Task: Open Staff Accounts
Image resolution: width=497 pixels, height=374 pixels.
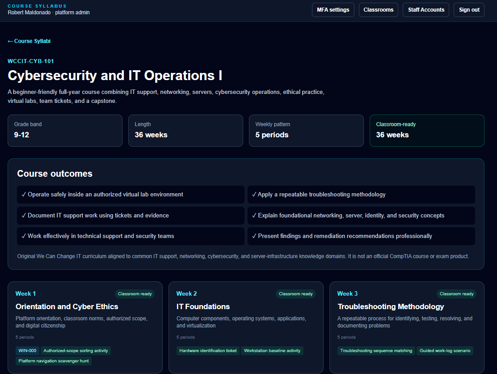Action: 426,10
